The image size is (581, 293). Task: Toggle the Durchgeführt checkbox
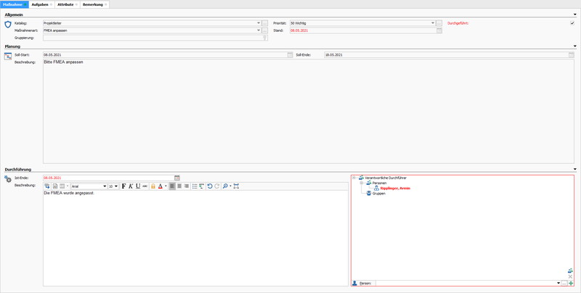coord(572,23)
